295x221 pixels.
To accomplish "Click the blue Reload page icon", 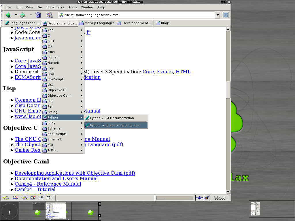I will click(38, 15).
